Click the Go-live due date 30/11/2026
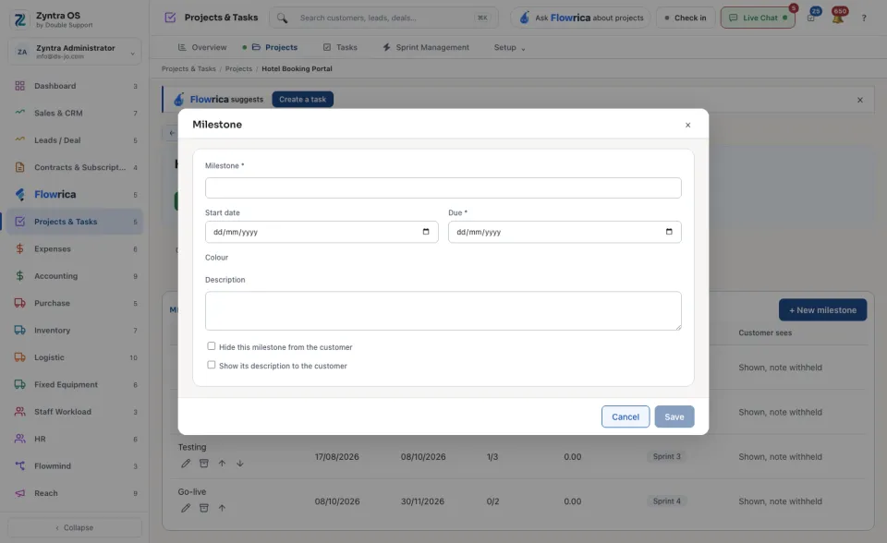This screenshot has width=887, height=543. pyautogui.click(x=422, y=501)
